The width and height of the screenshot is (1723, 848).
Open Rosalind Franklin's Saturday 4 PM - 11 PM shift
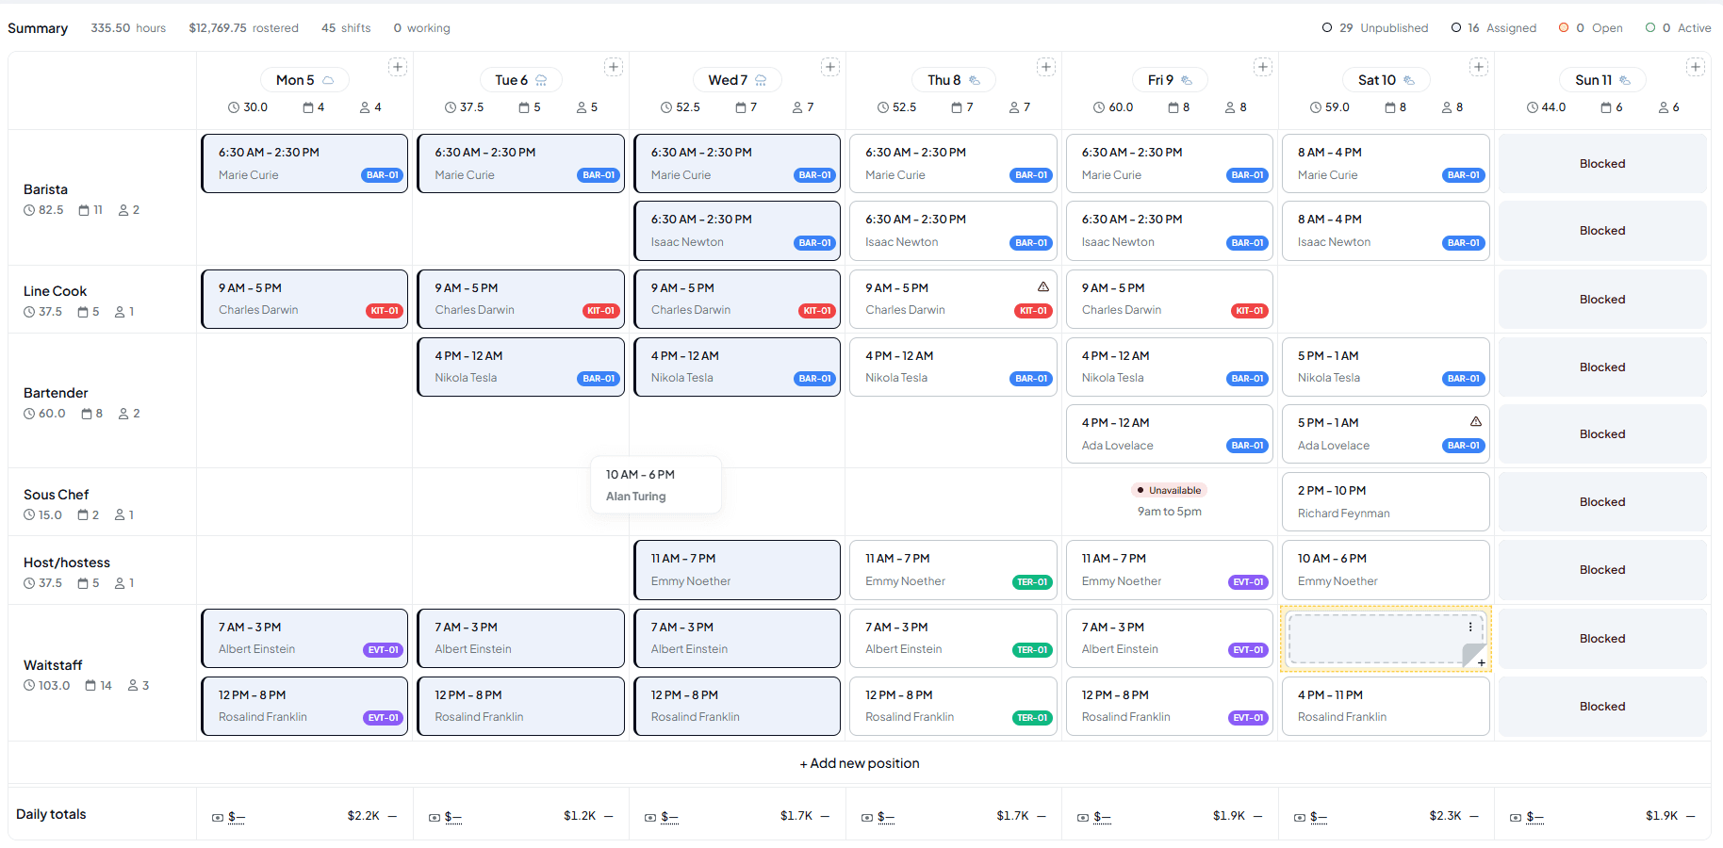pyautogui.click(x=1386, y=706)
